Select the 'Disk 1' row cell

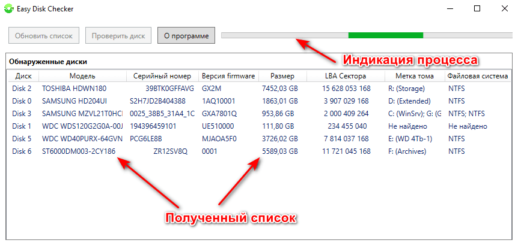[22, 126]
